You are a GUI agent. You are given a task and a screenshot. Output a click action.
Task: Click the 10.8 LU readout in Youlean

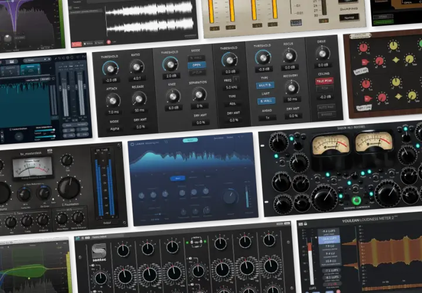coord(331,262)
